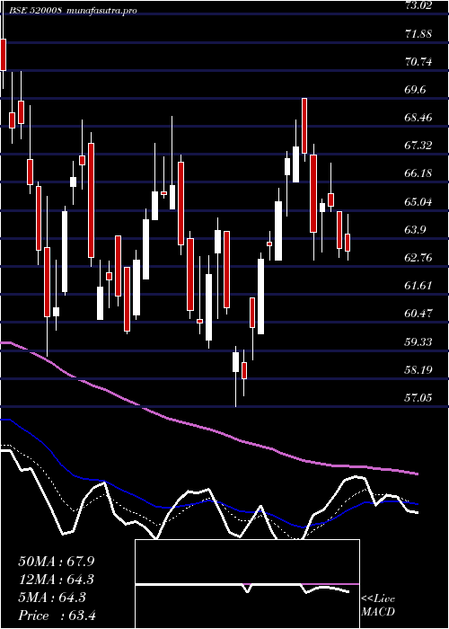Click the 62.76 price axis label
Screen dimensions: 449x629
click(418, 257)
